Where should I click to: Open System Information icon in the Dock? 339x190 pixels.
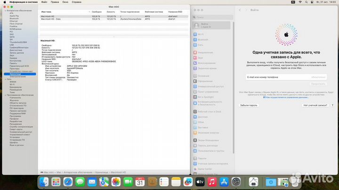click(253, 182)
